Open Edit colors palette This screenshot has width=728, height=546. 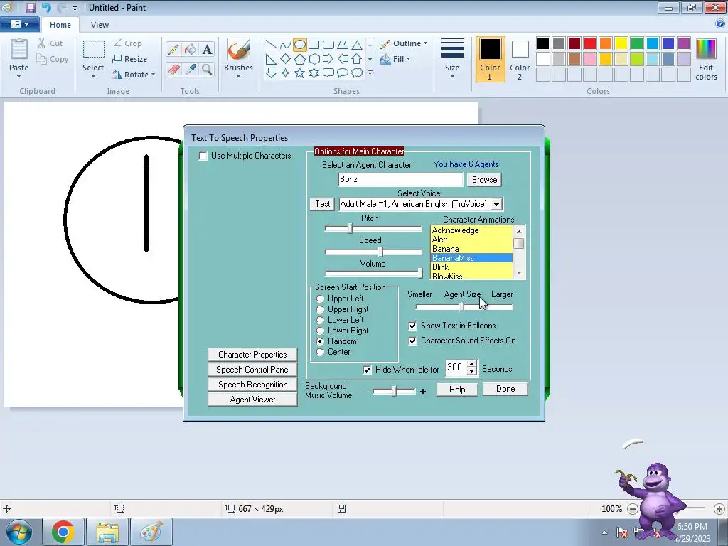click(706, 60)
